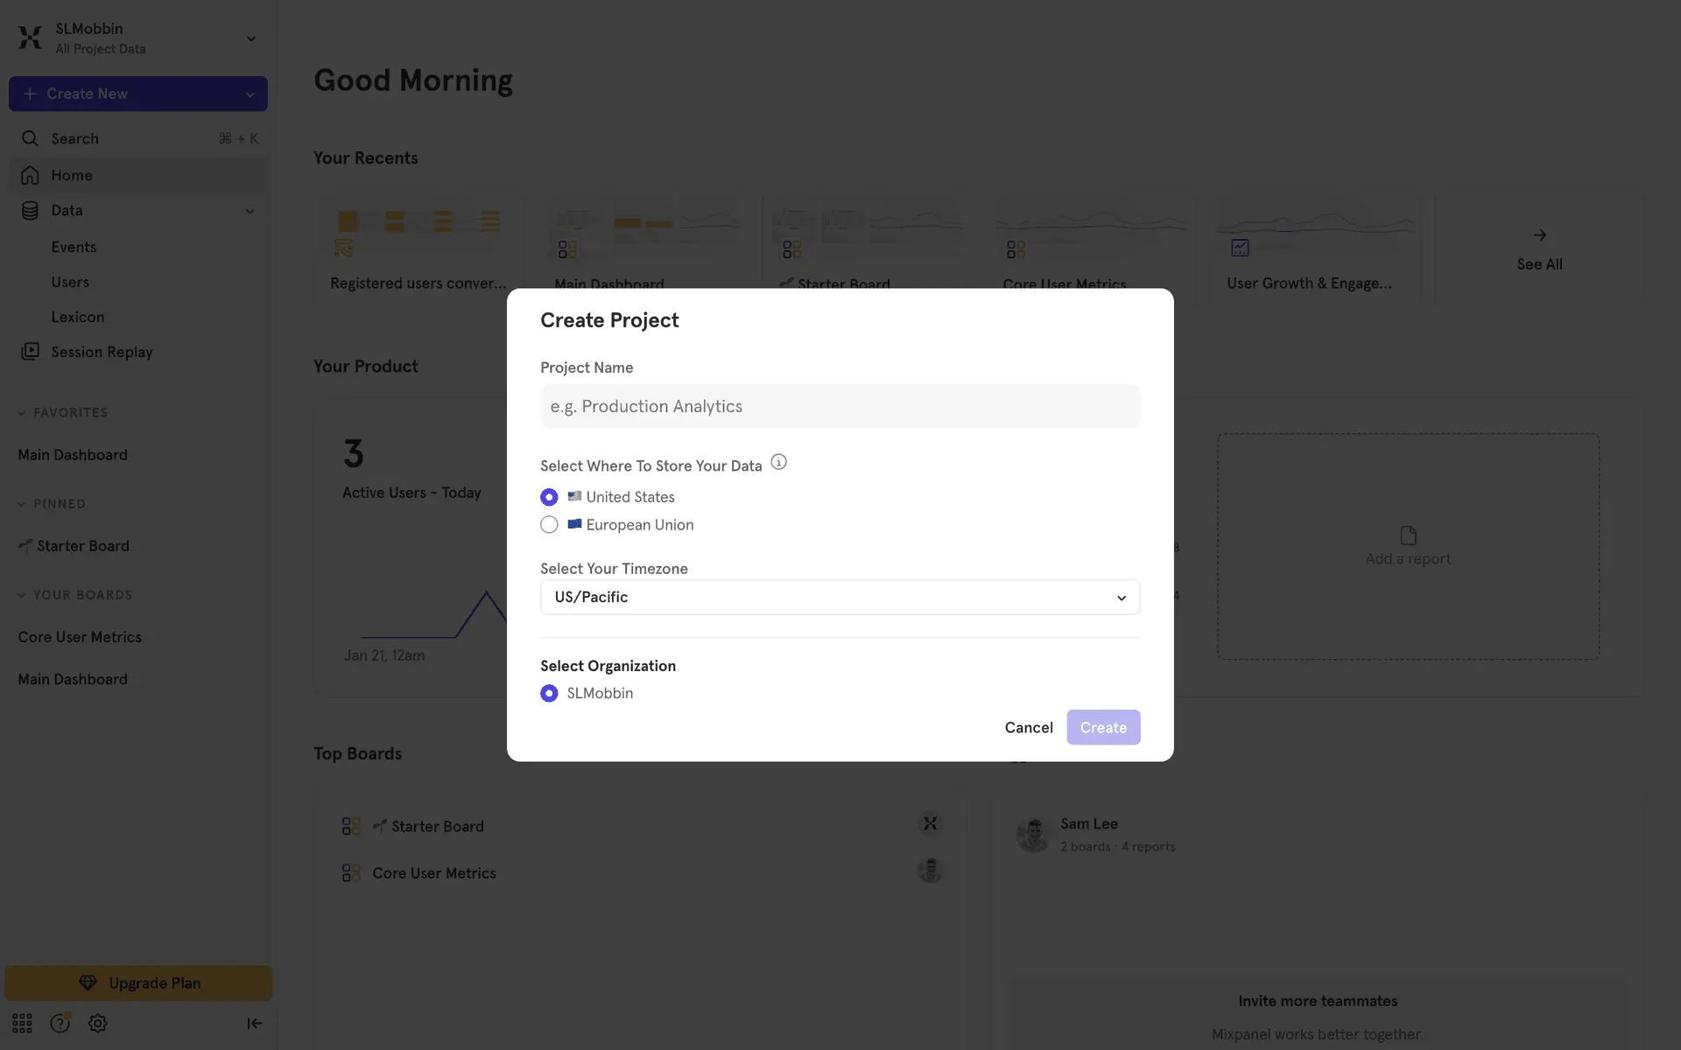Open the Create New dropdown arrow
The width and height of the screenshot is (1681, 1050).
click(x=250, y=94)
